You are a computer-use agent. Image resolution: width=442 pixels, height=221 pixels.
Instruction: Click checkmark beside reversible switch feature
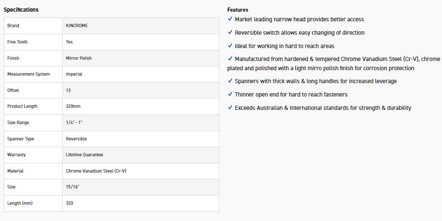[x=230, y=33]
